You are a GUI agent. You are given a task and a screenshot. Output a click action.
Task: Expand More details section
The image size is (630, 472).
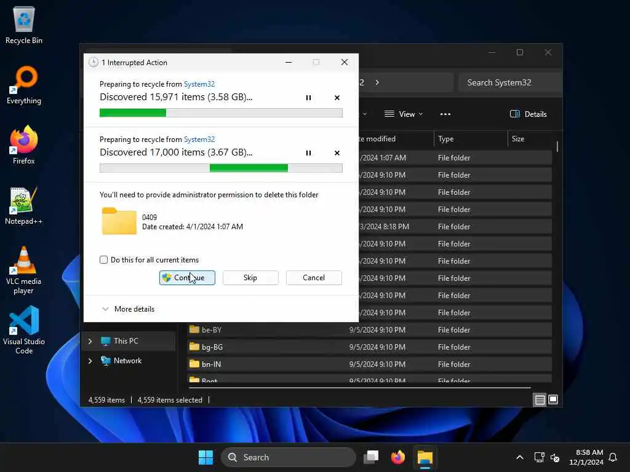(x=128, y=309)
